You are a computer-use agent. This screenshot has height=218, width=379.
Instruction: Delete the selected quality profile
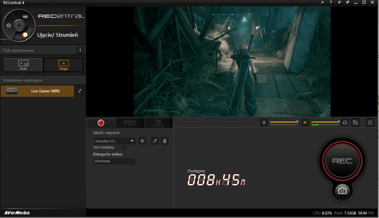click(165, 141)
